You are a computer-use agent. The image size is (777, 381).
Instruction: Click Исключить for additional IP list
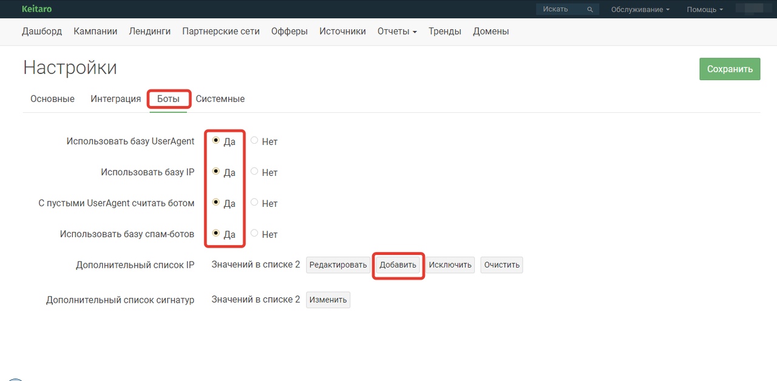[450, 265]
